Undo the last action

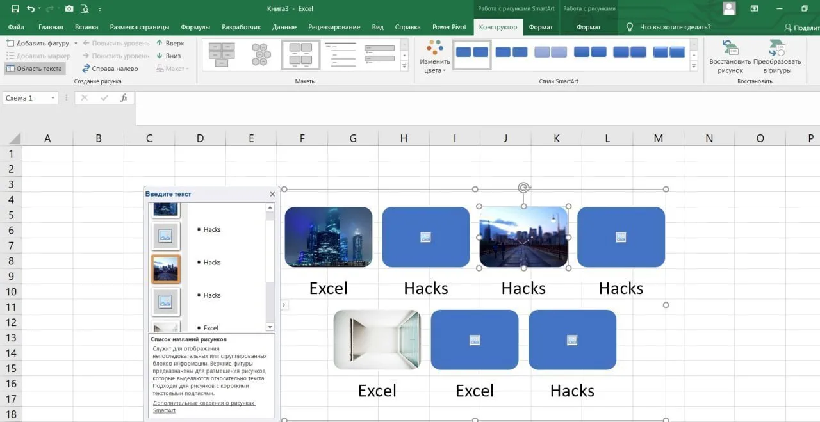pyautogui.click(x=31, y=9)
